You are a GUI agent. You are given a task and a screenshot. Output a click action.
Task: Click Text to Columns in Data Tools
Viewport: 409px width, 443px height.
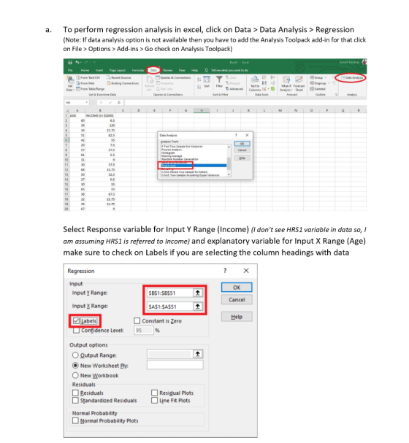pyautogui.click(x=255, y=84)
